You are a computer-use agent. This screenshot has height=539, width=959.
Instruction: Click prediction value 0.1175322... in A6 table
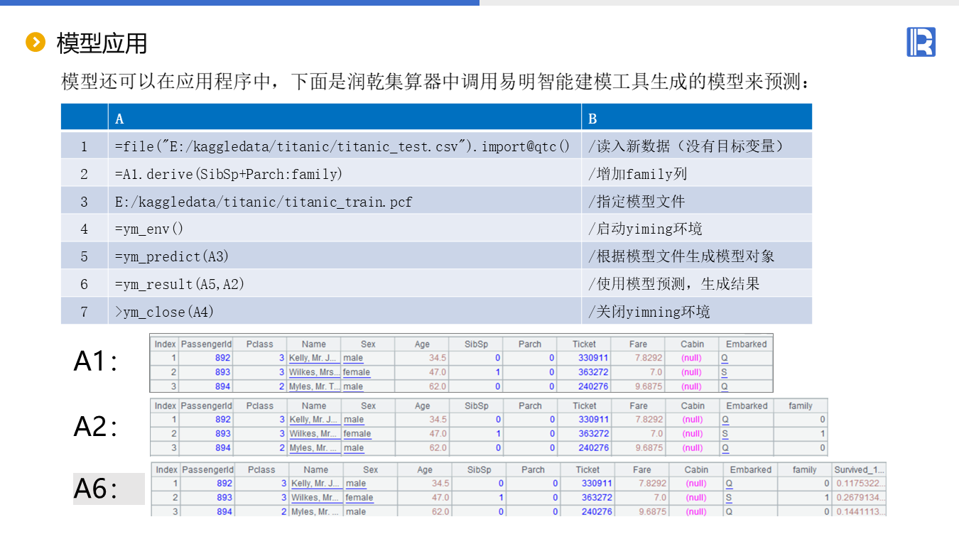pyautogui.click(x=860, y=483)
